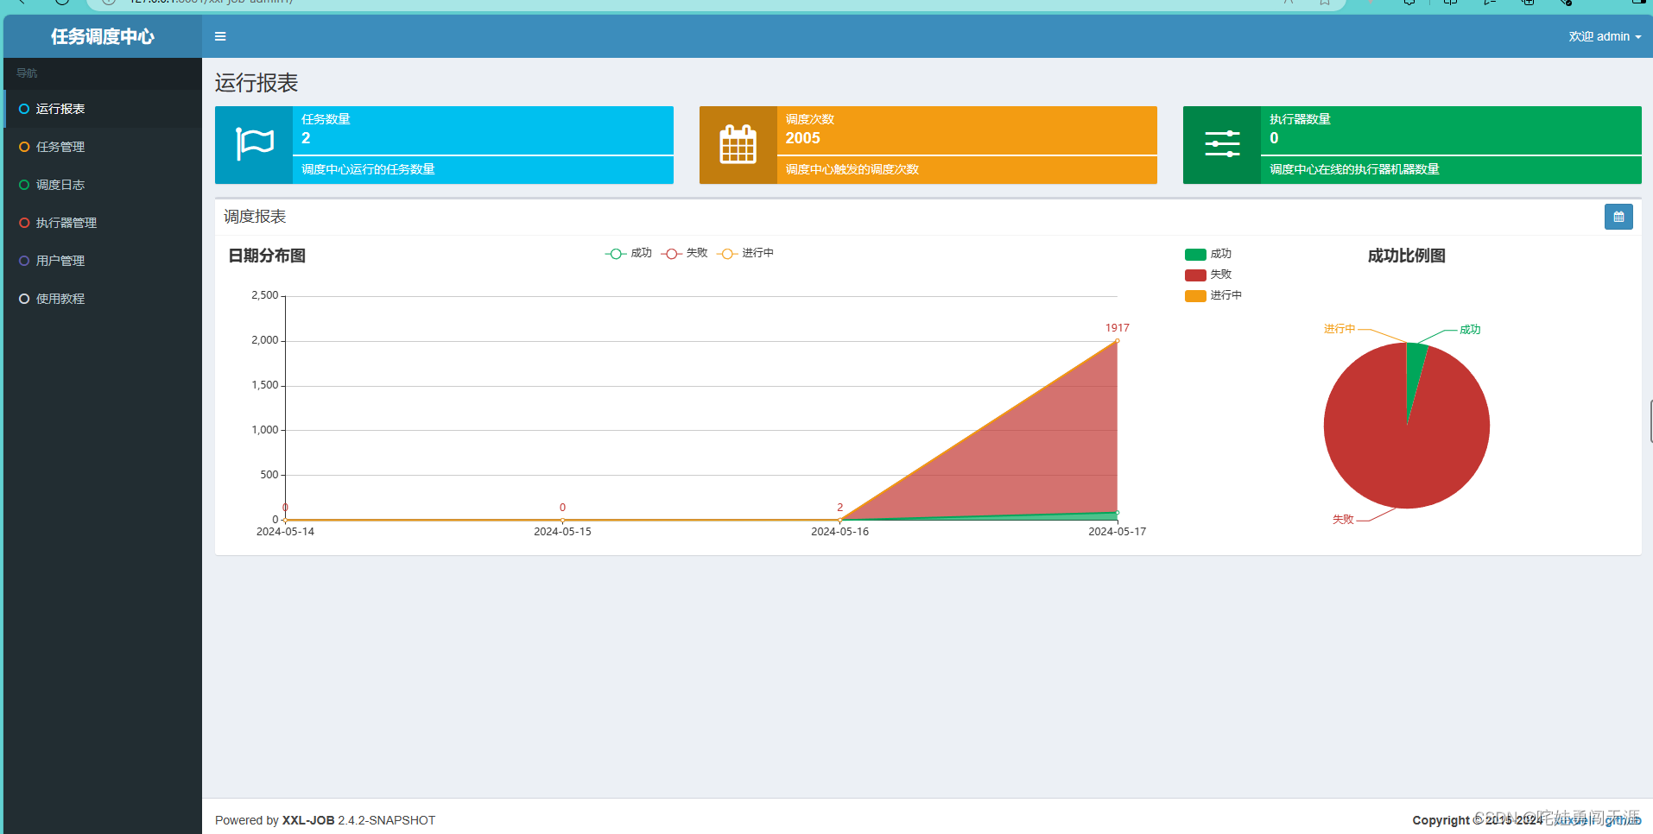The height and width of the screenshot is (834, 1653).
Task: Click the 2024-05-15 axis label
Action: pos(562,532)
